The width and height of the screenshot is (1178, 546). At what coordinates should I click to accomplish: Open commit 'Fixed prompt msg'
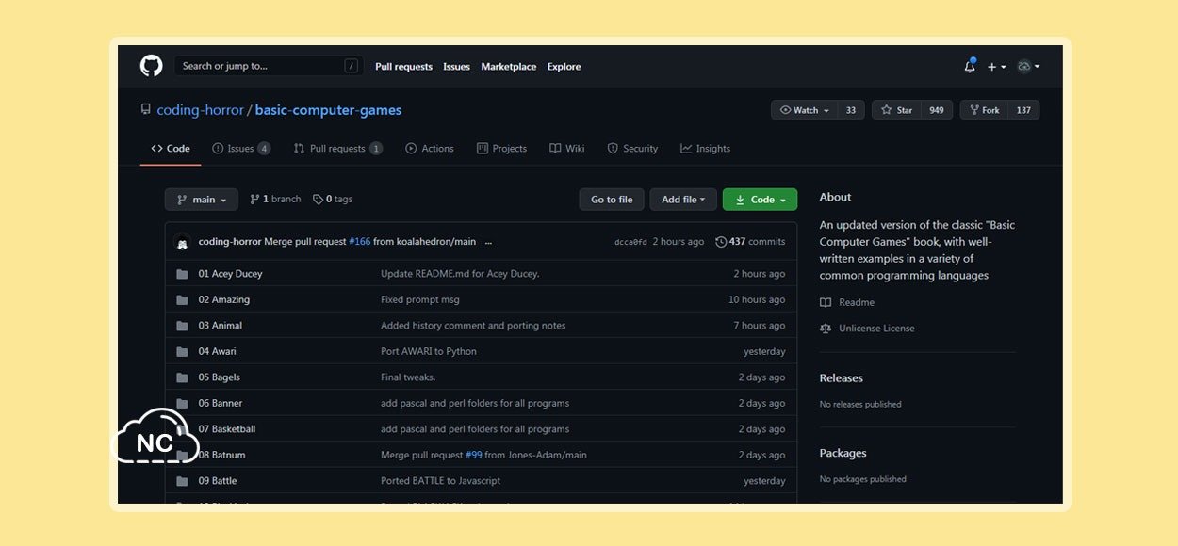click(x=420, y=299)
